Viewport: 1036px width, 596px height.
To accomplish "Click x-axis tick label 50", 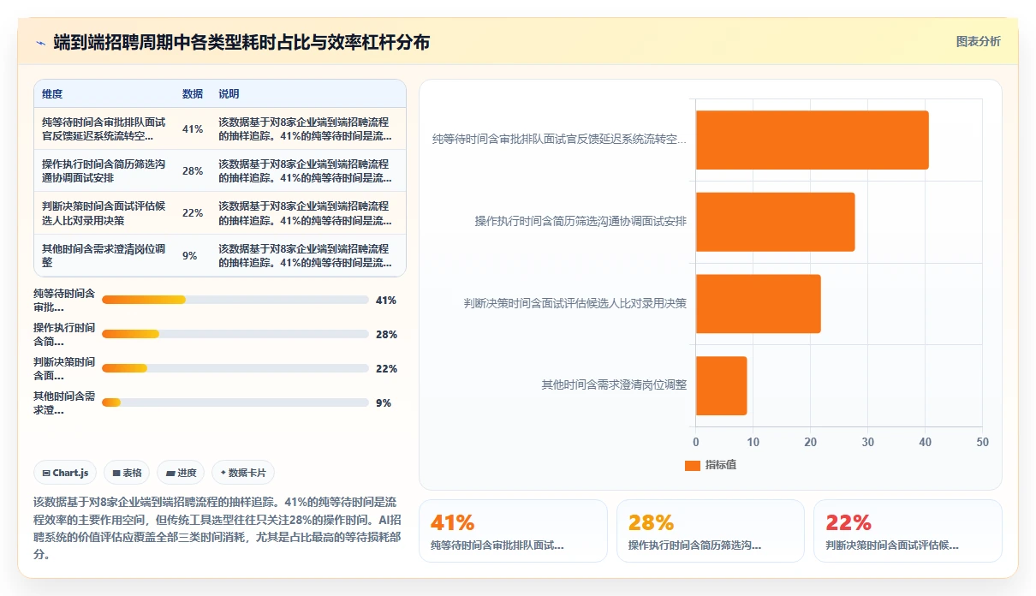I will coord(982,443).
